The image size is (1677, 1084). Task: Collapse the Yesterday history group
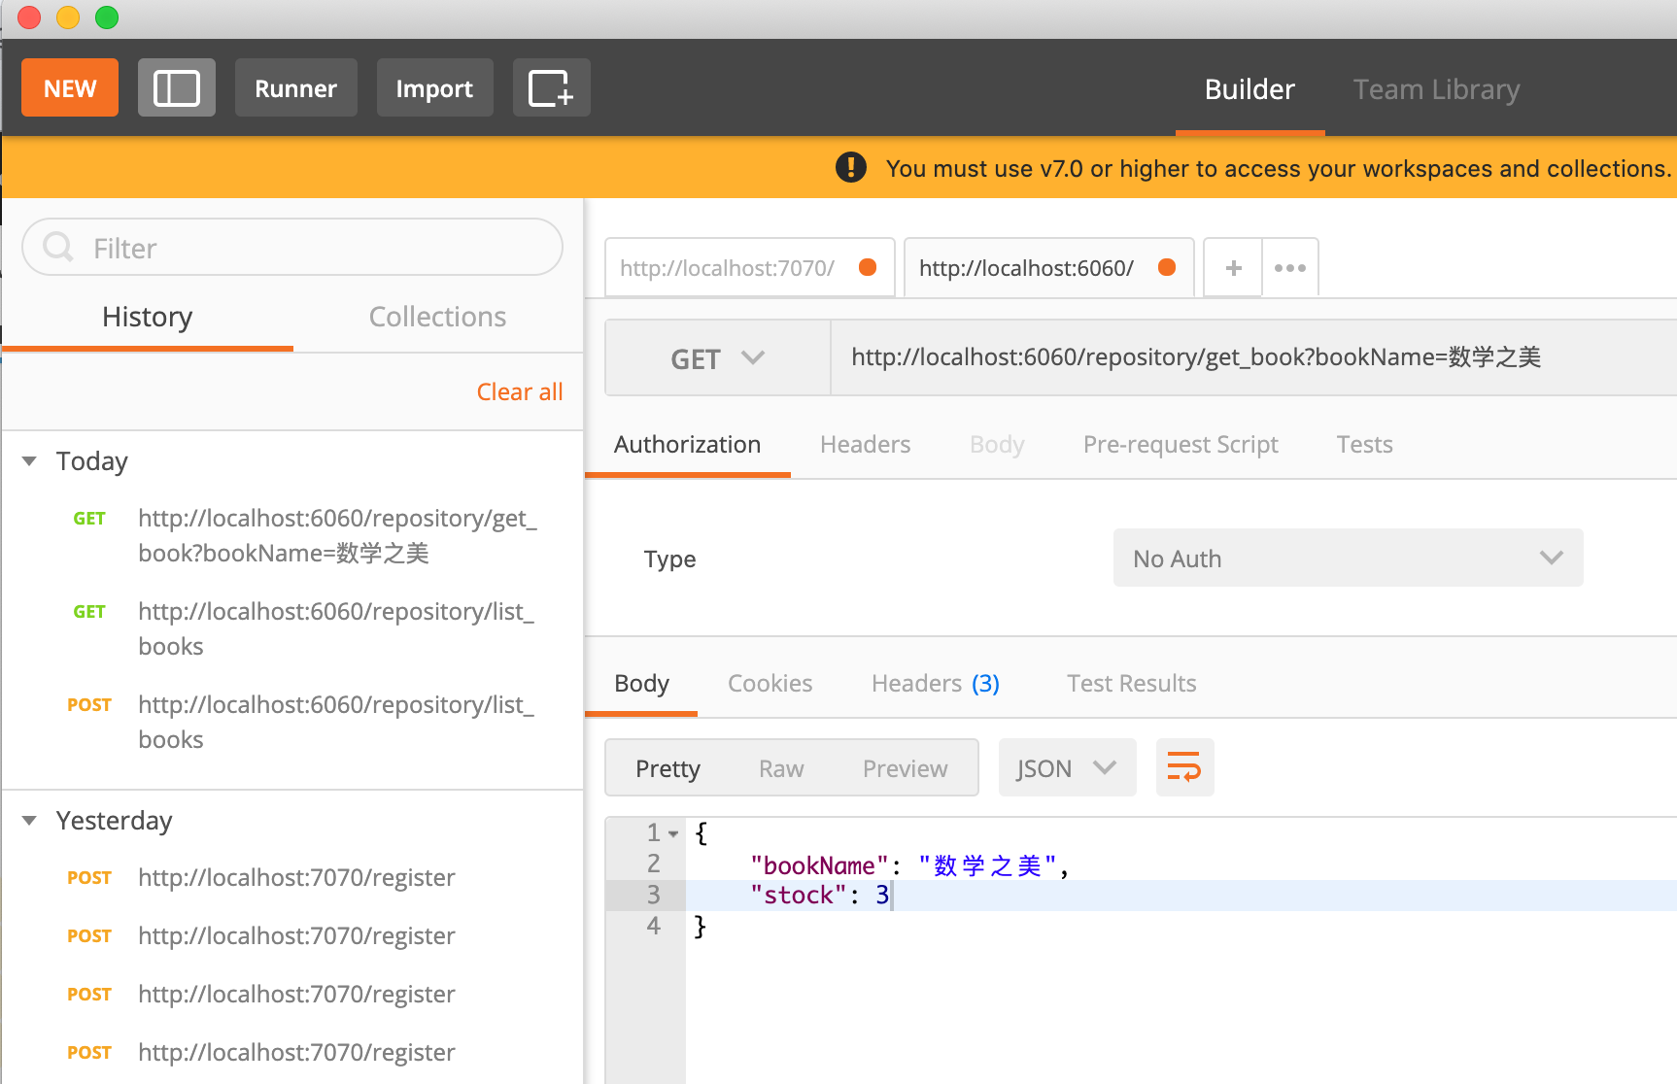pyautogui.click(x=29, y=820)
